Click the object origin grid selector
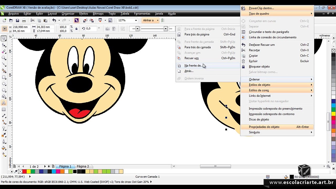 point(4,29)
